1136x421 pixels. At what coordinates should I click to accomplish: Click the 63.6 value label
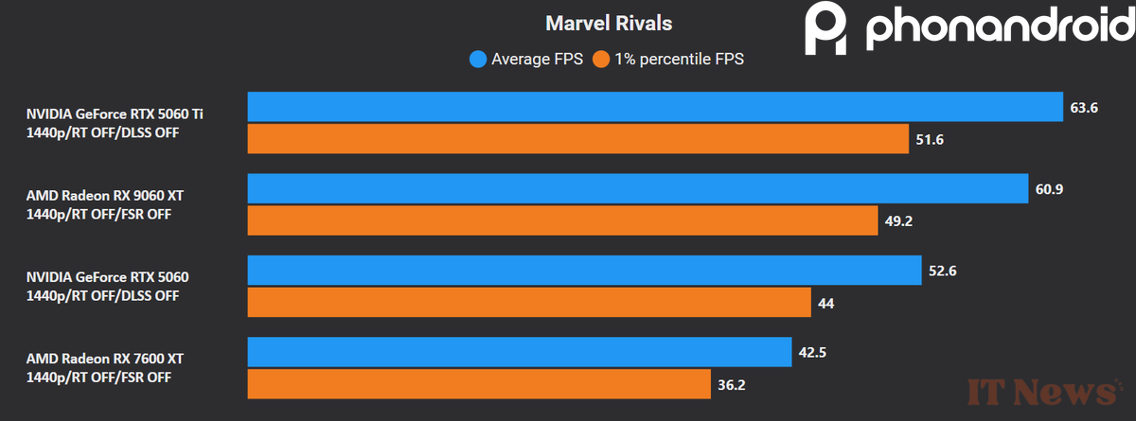(1084, 108)
